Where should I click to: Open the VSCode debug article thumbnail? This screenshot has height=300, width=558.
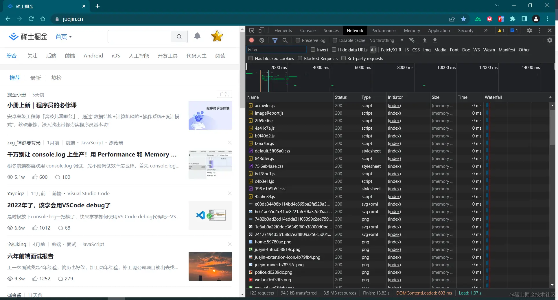tap(210, 215)
